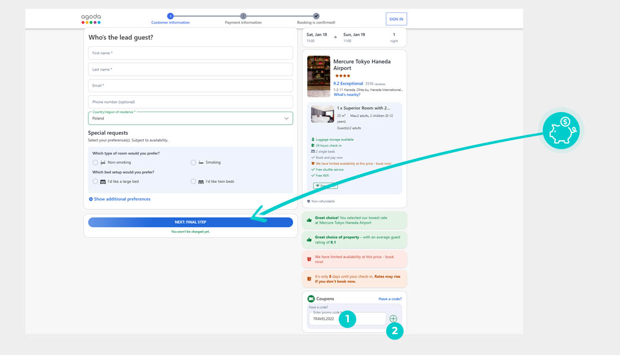The image size is (620, 355).
Task: Click the Booking is confirmed checkmark circle
Action: [x=316, y=16]
